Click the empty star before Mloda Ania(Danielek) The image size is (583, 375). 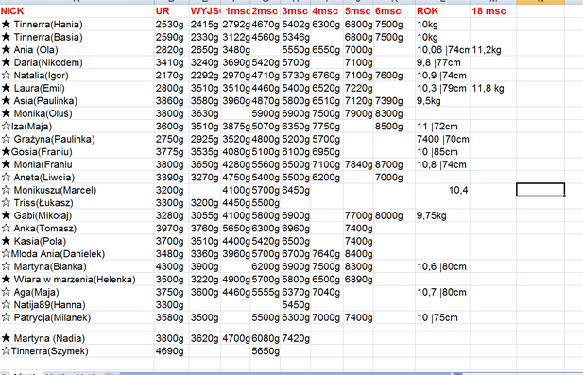(x=6, y=254)
